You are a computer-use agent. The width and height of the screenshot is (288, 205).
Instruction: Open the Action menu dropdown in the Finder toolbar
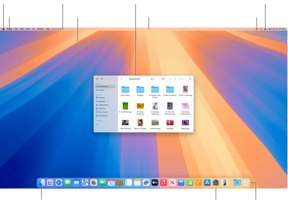pyautogui.click(x=181, y=79)
